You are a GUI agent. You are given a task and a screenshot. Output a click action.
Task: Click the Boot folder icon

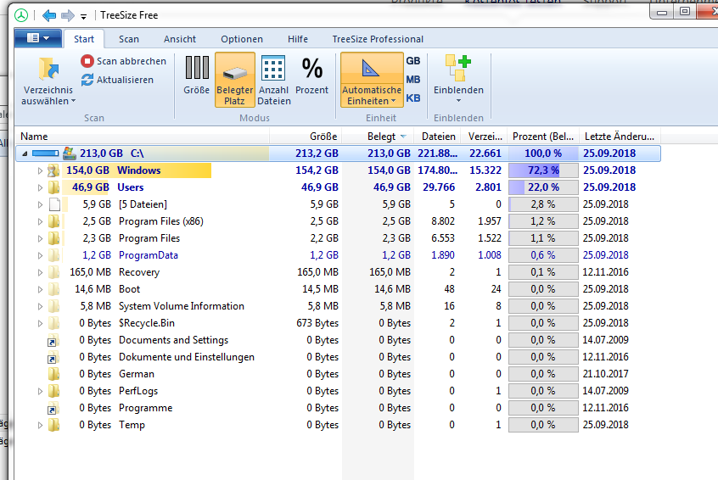tap(53, 288)
